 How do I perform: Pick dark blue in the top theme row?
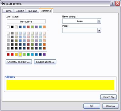click(20, 27)
